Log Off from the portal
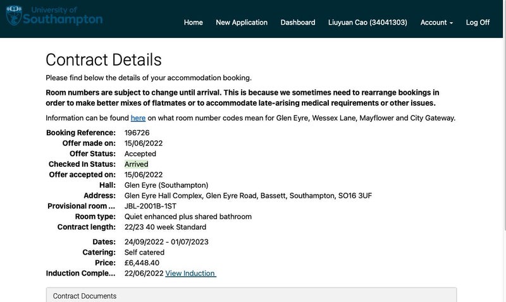The height and width of the screenshot is (302, 506). pyautogui.click(x=478, y=22)
